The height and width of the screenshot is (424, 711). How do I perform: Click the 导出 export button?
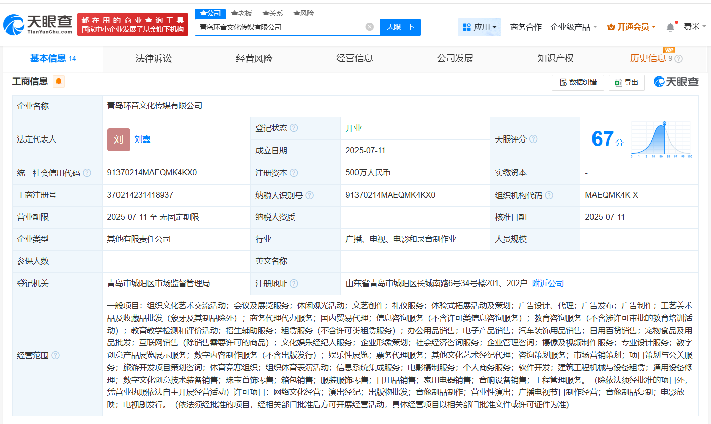626,82
